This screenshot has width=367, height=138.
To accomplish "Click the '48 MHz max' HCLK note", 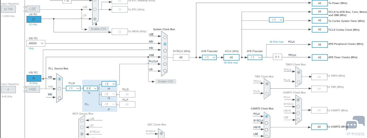I will (x=231, y=63).
